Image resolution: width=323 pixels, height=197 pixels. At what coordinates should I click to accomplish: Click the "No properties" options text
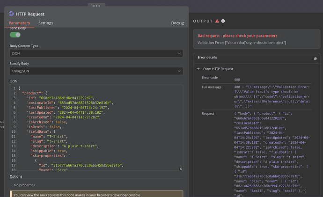coord(24,185)
